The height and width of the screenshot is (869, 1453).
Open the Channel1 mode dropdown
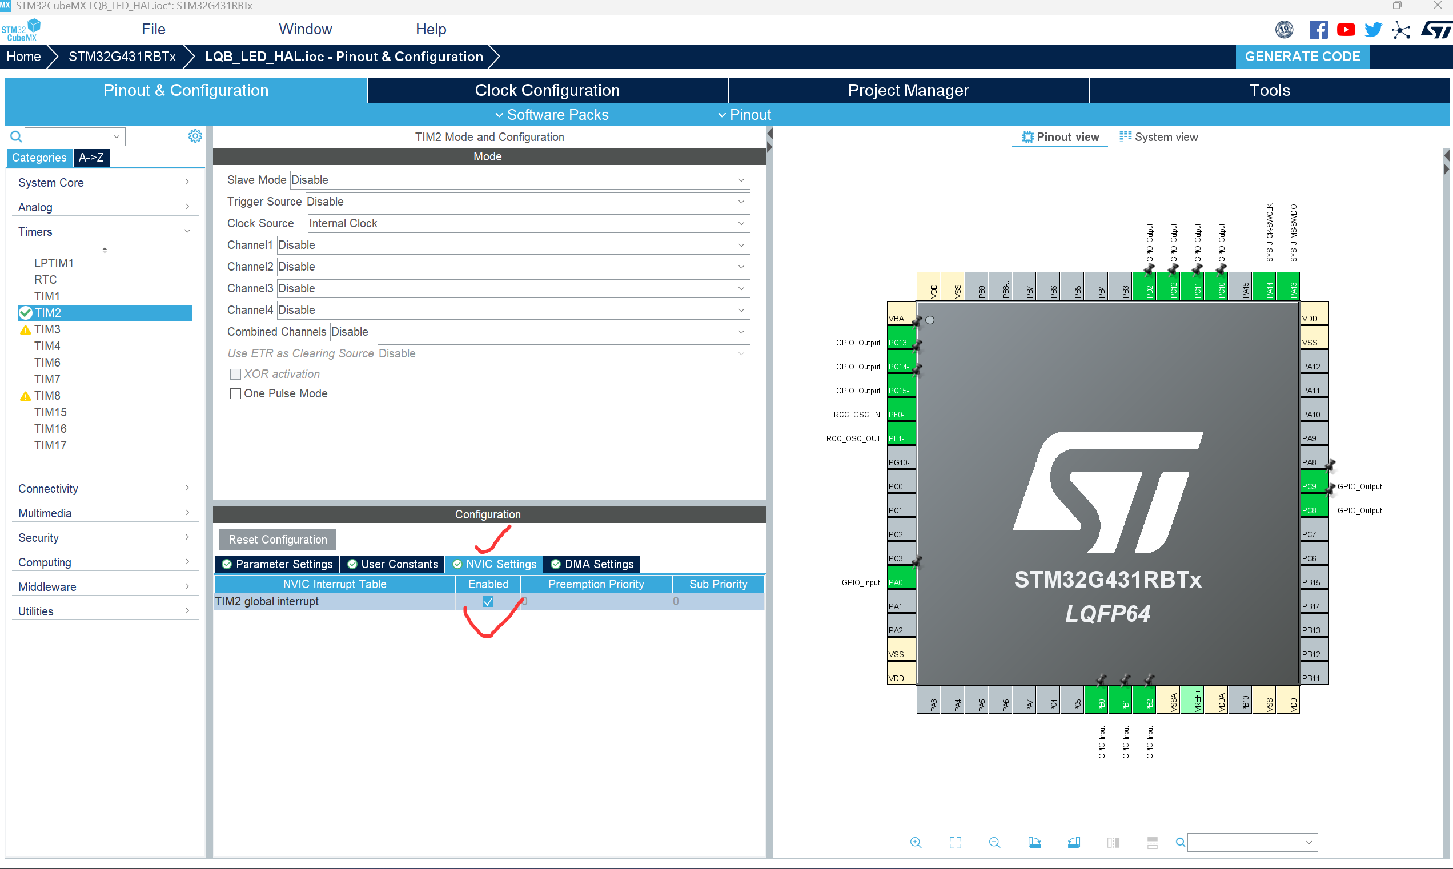click(x=513, y=245)
